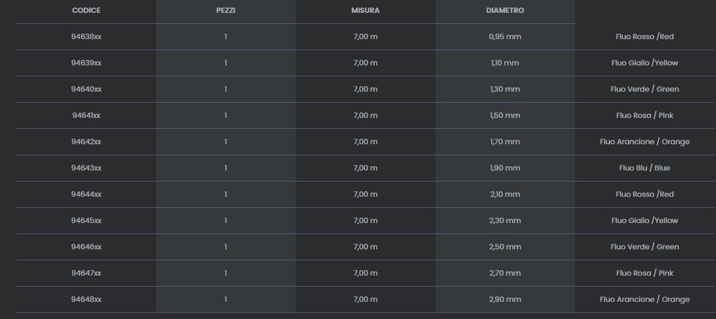The height and width of the screenshot is (319, 716).
Task: Click the CODICE column header
Action: tap(86, 11)
